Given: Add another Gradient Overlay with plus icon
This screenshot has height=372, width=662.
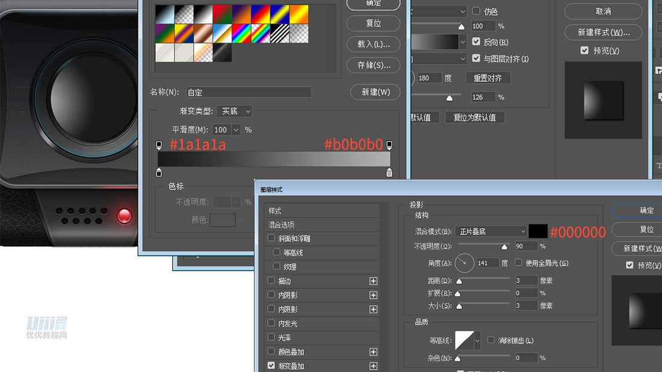Looking at the screenshot, I should (373, 366).
